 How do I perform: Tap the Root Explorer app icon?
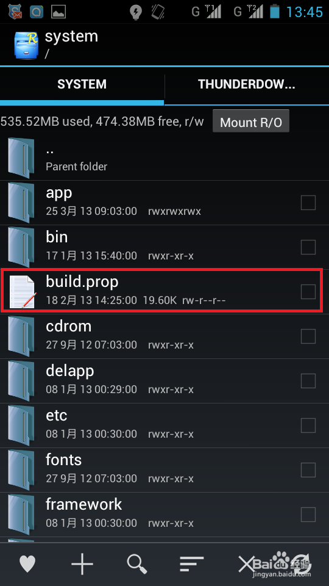[x=26, y=45]
